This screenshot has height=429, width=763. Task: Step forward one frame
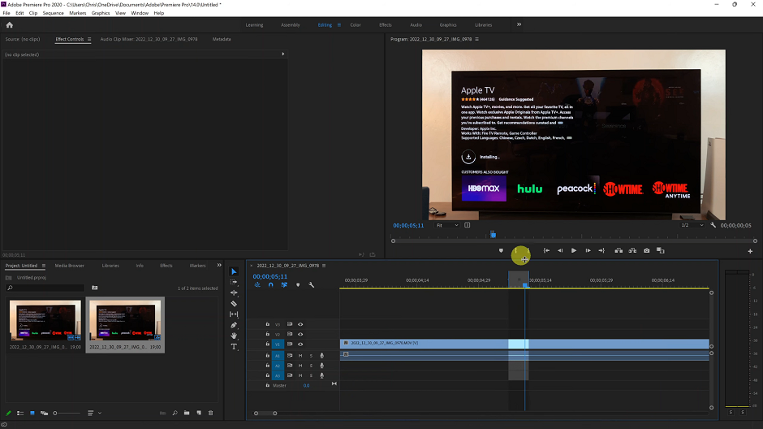588,251
